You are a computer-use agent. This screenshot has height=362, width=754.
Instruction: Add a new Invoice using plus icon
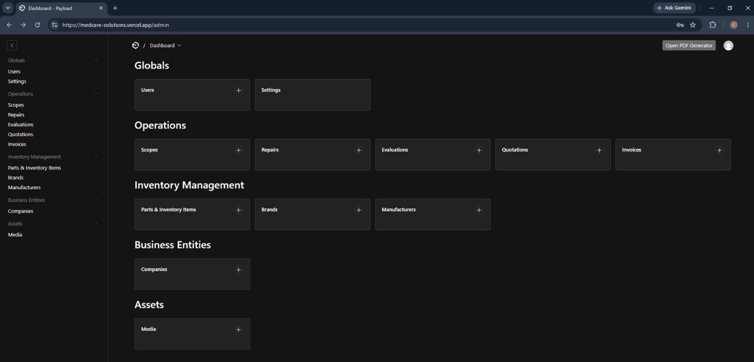(x=719, y=150)
